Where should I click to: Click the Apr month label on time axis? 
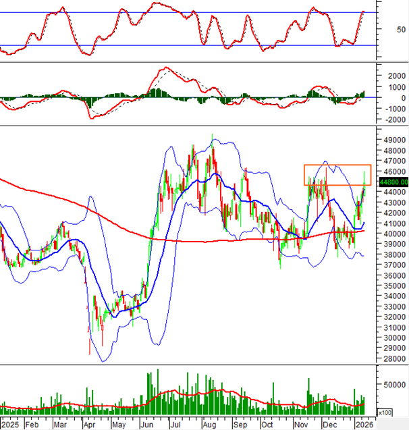(x=90, y=425)
